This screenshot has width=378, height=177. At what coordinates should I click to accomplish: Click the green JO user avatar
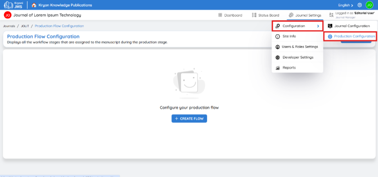[x=369, y=5]
